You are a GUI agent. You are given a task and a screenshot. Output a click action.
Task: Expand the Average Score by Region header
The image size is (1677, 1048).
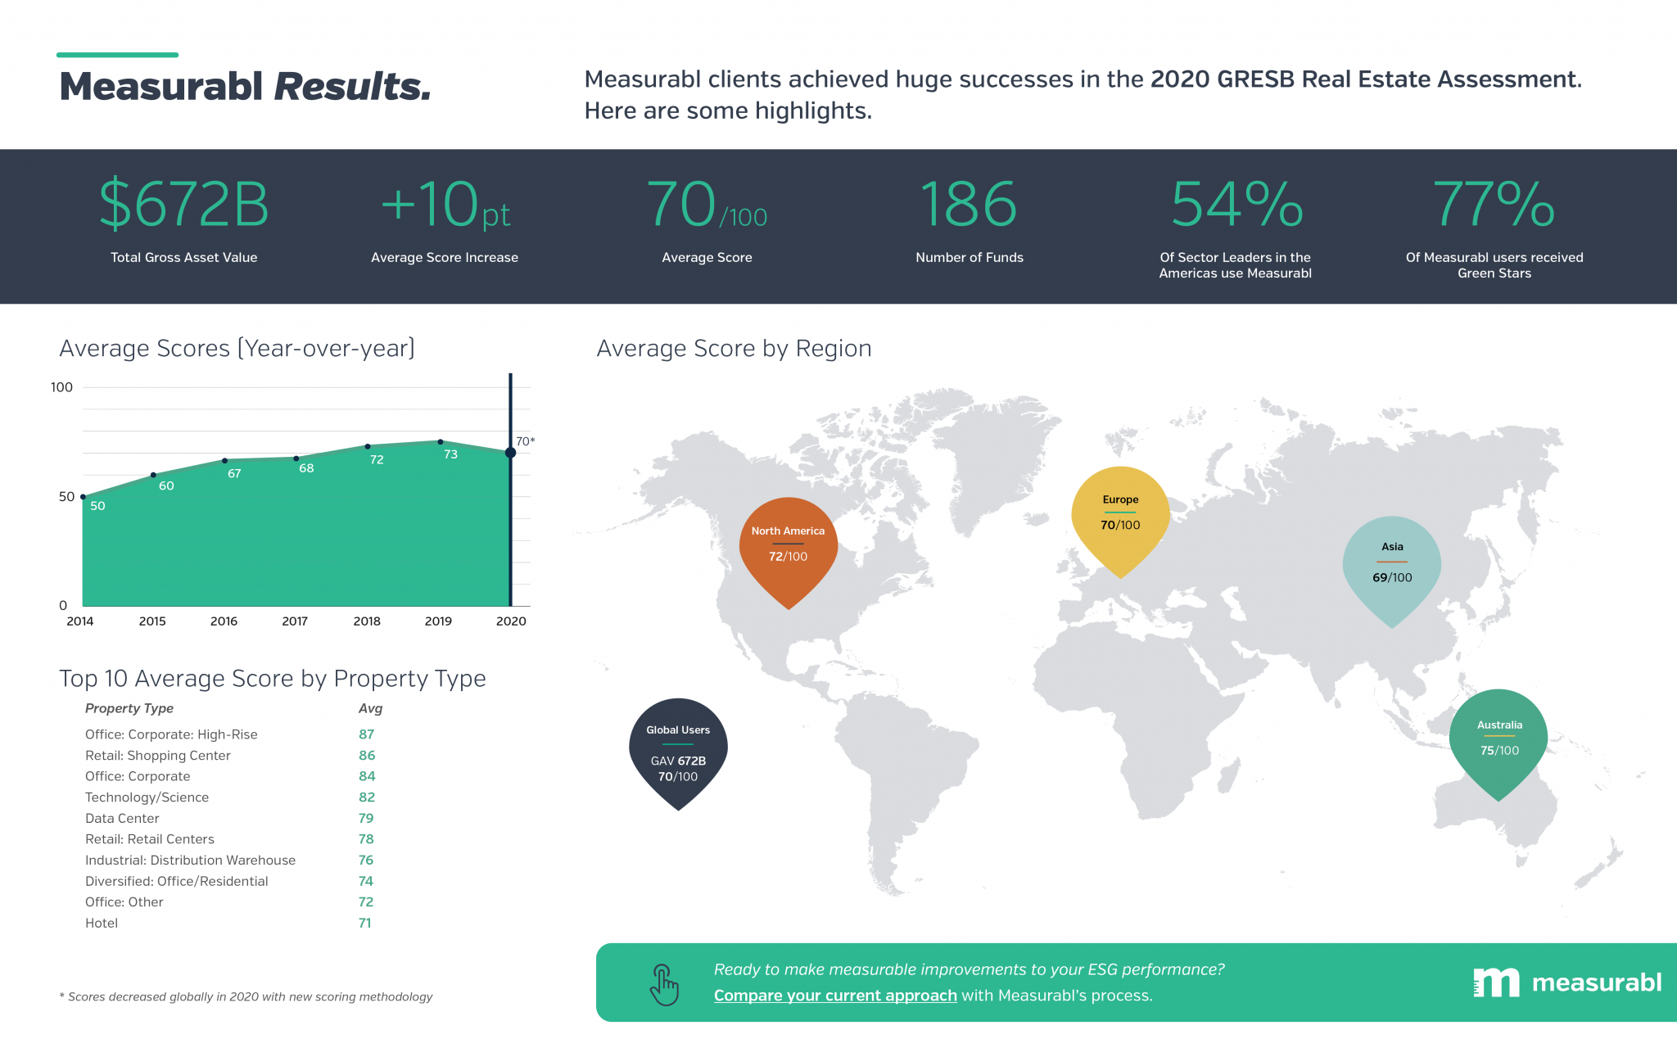pos(733,349)
